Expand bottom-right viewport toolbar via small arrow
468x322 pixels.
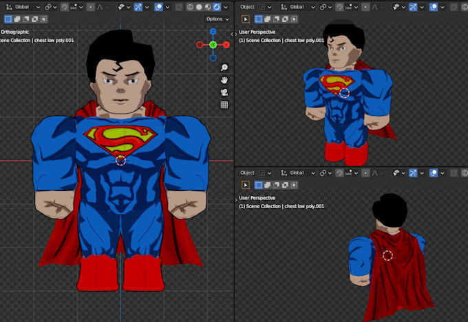point(236,200)
